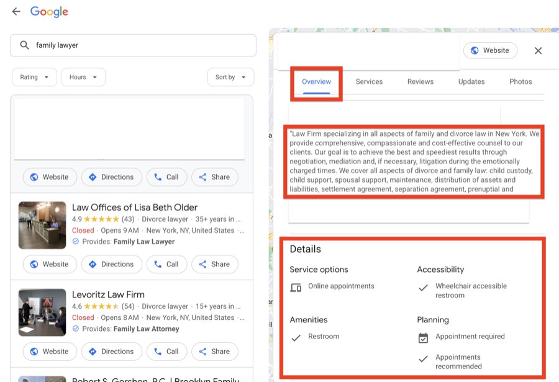The width and height of the screenshot is (559, 382).
Task: Get Directions for the first blank listing
Action: click(112, 177)
